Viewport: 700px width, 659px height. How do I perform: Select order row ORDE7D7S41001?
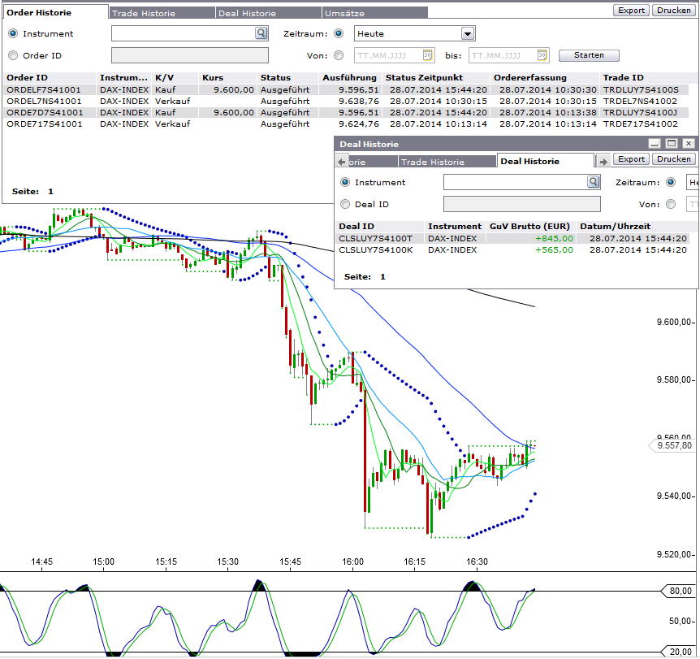(346, 113)
